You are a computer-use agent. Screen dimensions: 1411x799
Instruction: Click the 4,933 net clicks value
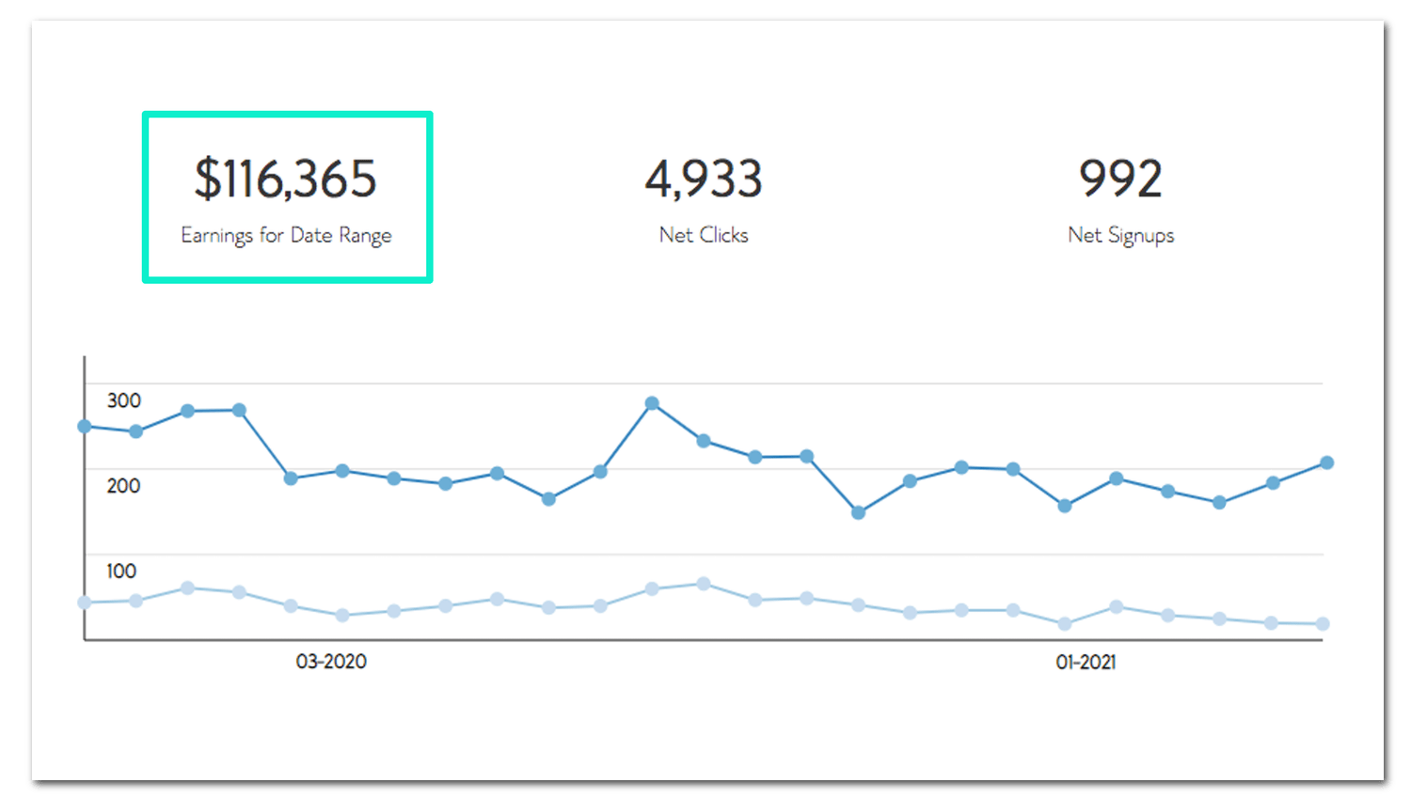click(704, 179)
